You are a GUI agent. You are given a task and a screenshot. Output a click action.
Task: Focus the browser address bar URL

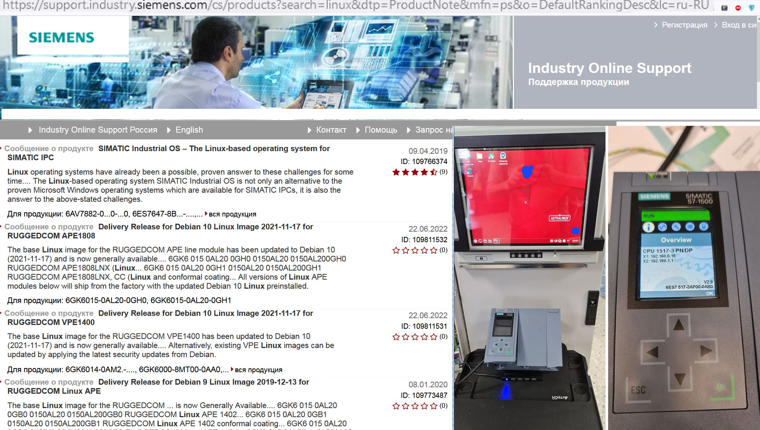click(x=355, y=5)
